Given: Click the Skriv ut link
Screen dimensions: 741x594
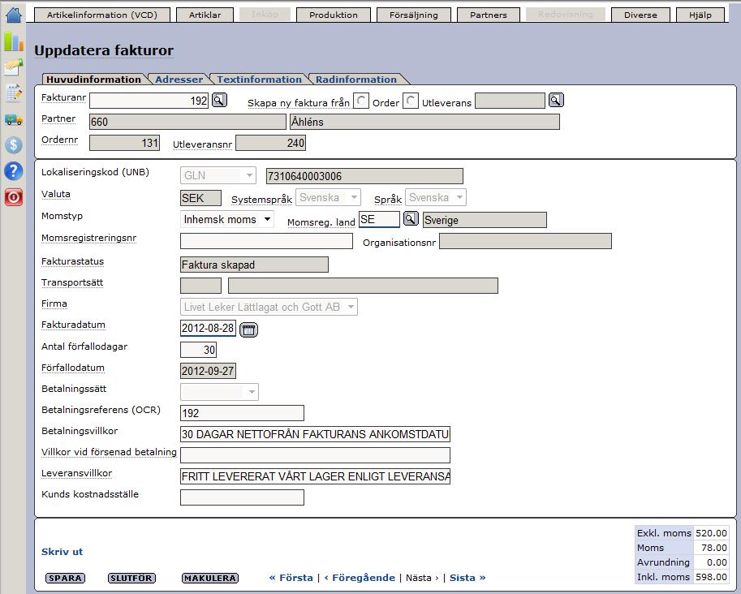Looking at the screenshot, I should [62, 552].
